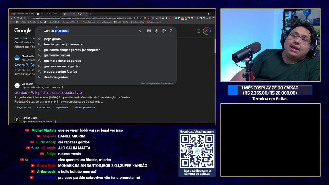
Task: Open the Brave Shields lion icon
Action: coord(145,18)
